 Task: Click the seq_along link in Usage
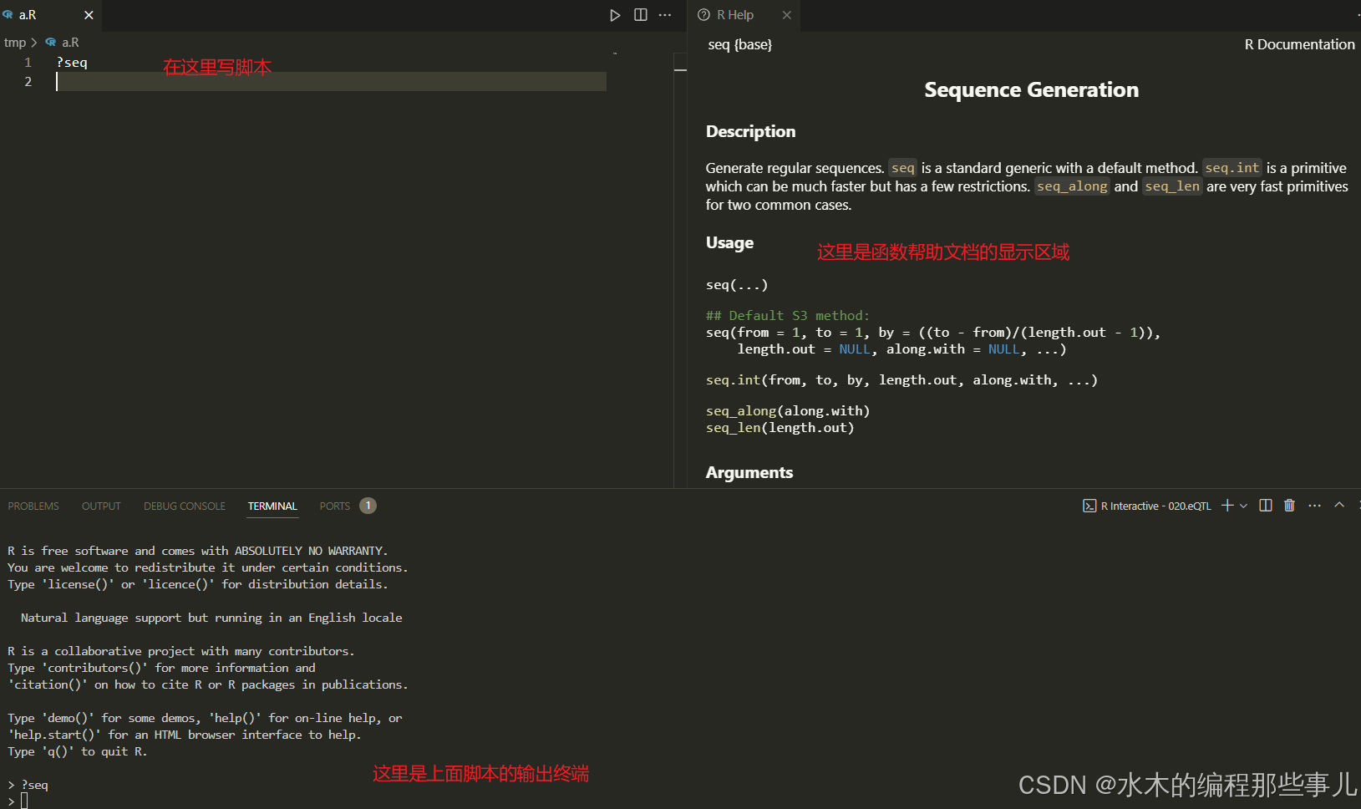point(741,411)
